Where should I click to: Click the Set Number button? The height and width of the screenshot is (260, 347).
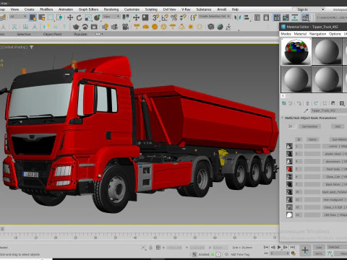tap(309, 126)
